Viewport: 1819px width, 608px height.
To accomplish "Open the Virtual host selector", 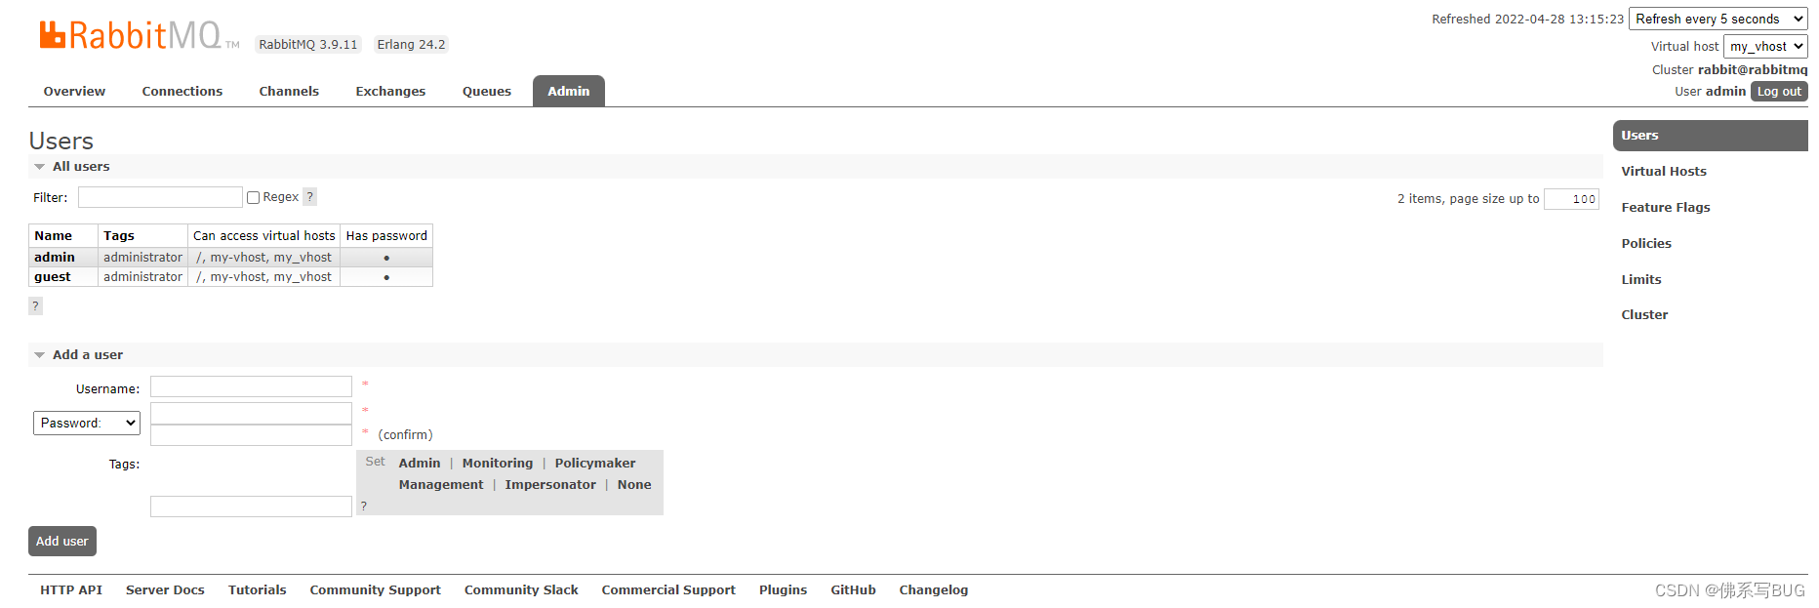I will (1765, 46).
